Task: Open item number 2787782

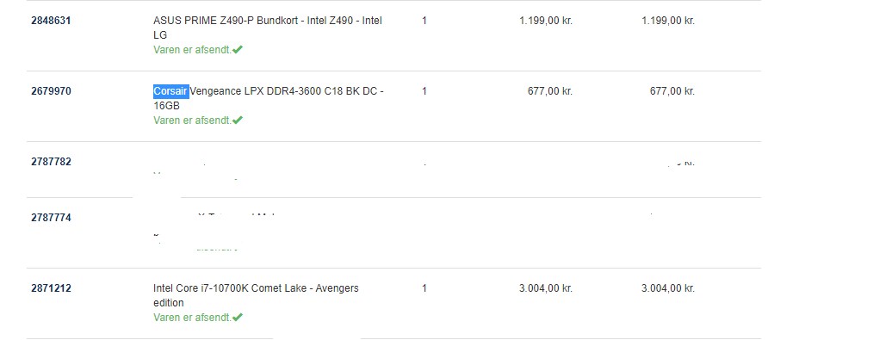Action: tap(51, 162)
